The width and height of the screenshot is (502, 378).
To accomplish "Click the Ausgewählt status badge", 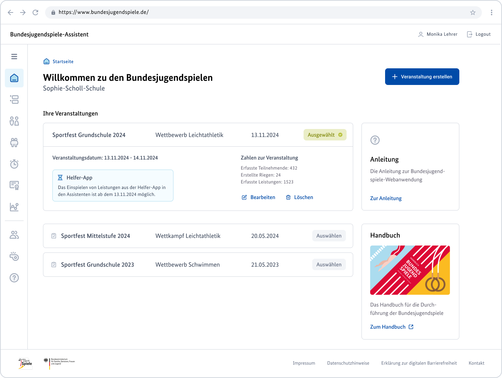I will pos(325,135).
